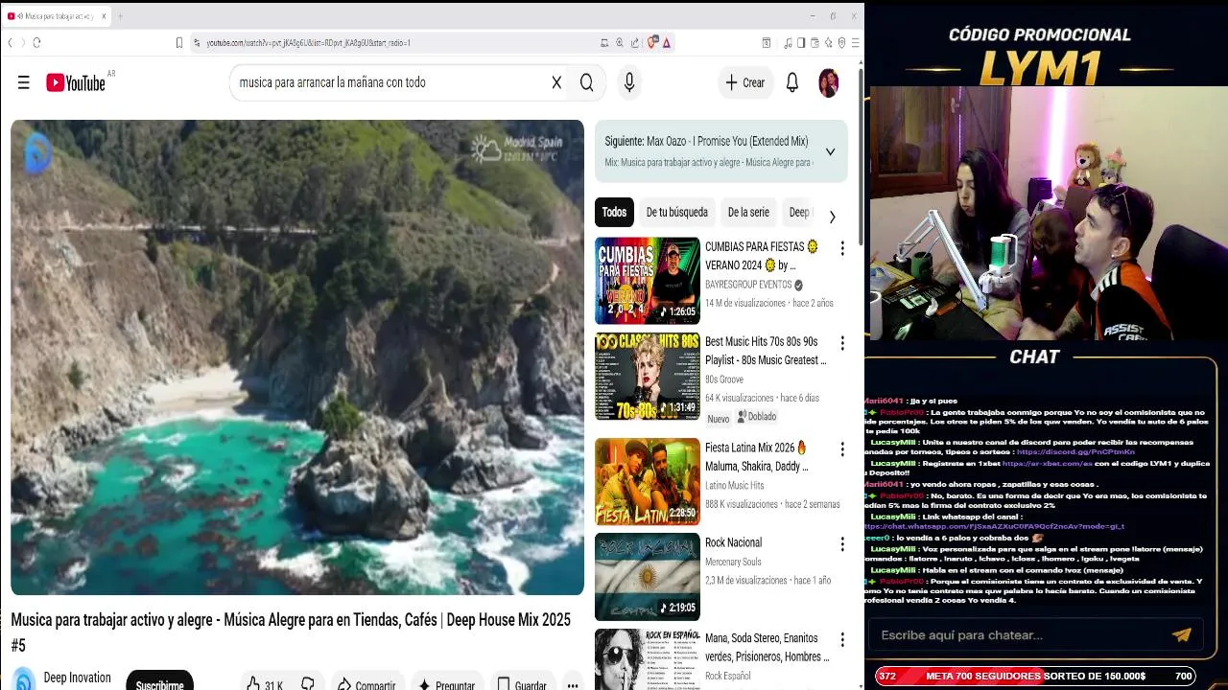Image resolution: width=1228 pixels, height=690 pixels.
Task: Open the YouTube hamburger guide menu
Action: tap(24, 82)
